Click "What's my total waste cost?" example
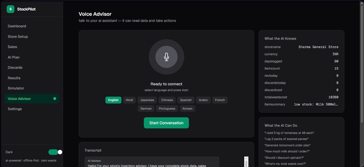The height and width of the screenshot is (167, 364). (x=285, y=164)
